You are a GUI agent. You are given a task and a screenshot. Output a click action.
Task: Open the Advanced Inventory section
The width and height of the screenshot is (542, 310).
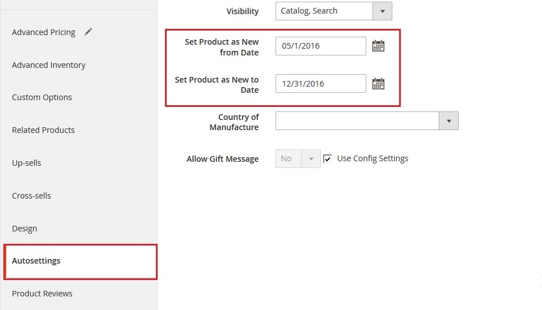pos(49,65)
